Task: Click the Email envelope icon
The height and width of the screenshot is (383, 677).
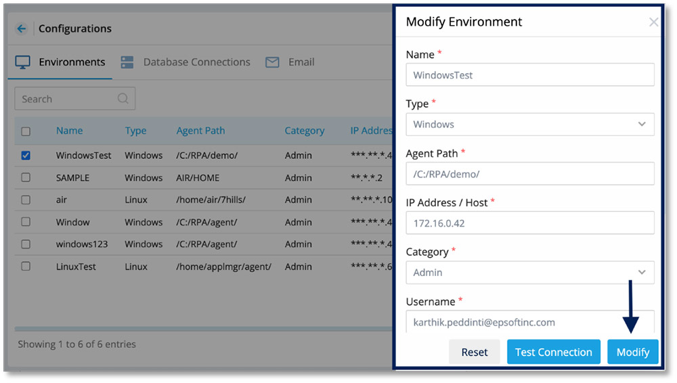Action: click(x=272, y=62)
